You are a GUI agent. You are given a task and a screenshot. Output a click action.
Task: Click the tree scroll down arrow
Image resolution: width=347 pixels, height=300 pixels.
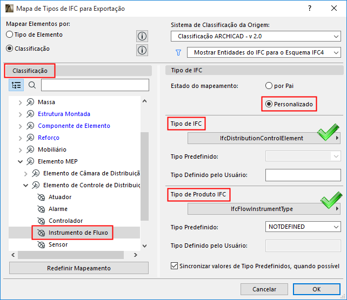pos(144,246)
